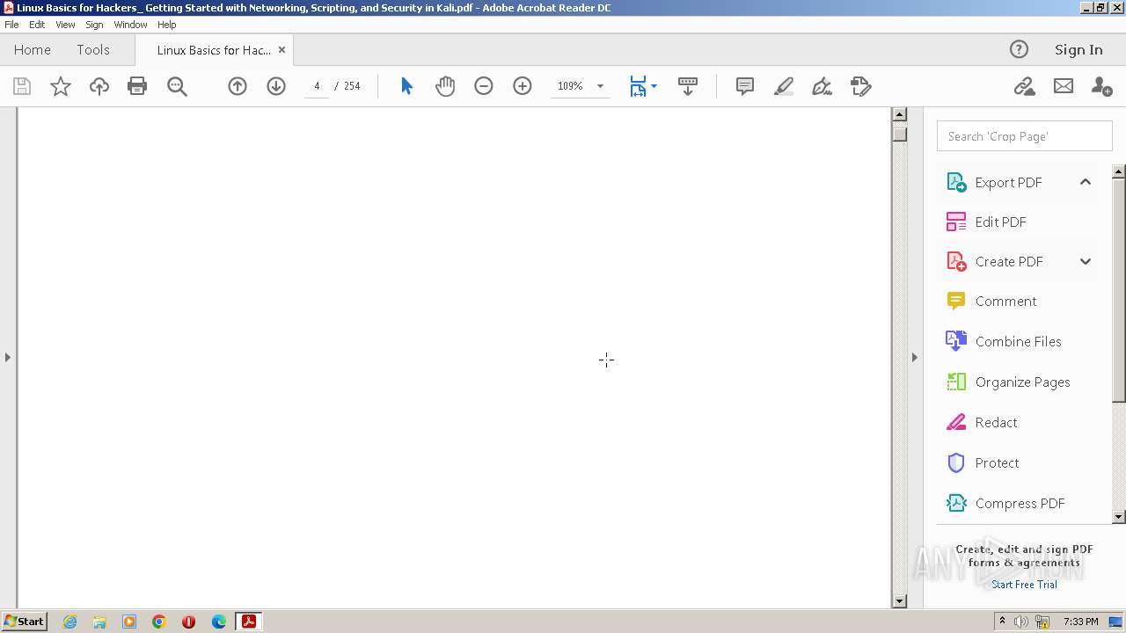1126x633 pixels.
Task: Open the Help menu
Action: click(x=167, y=25)
